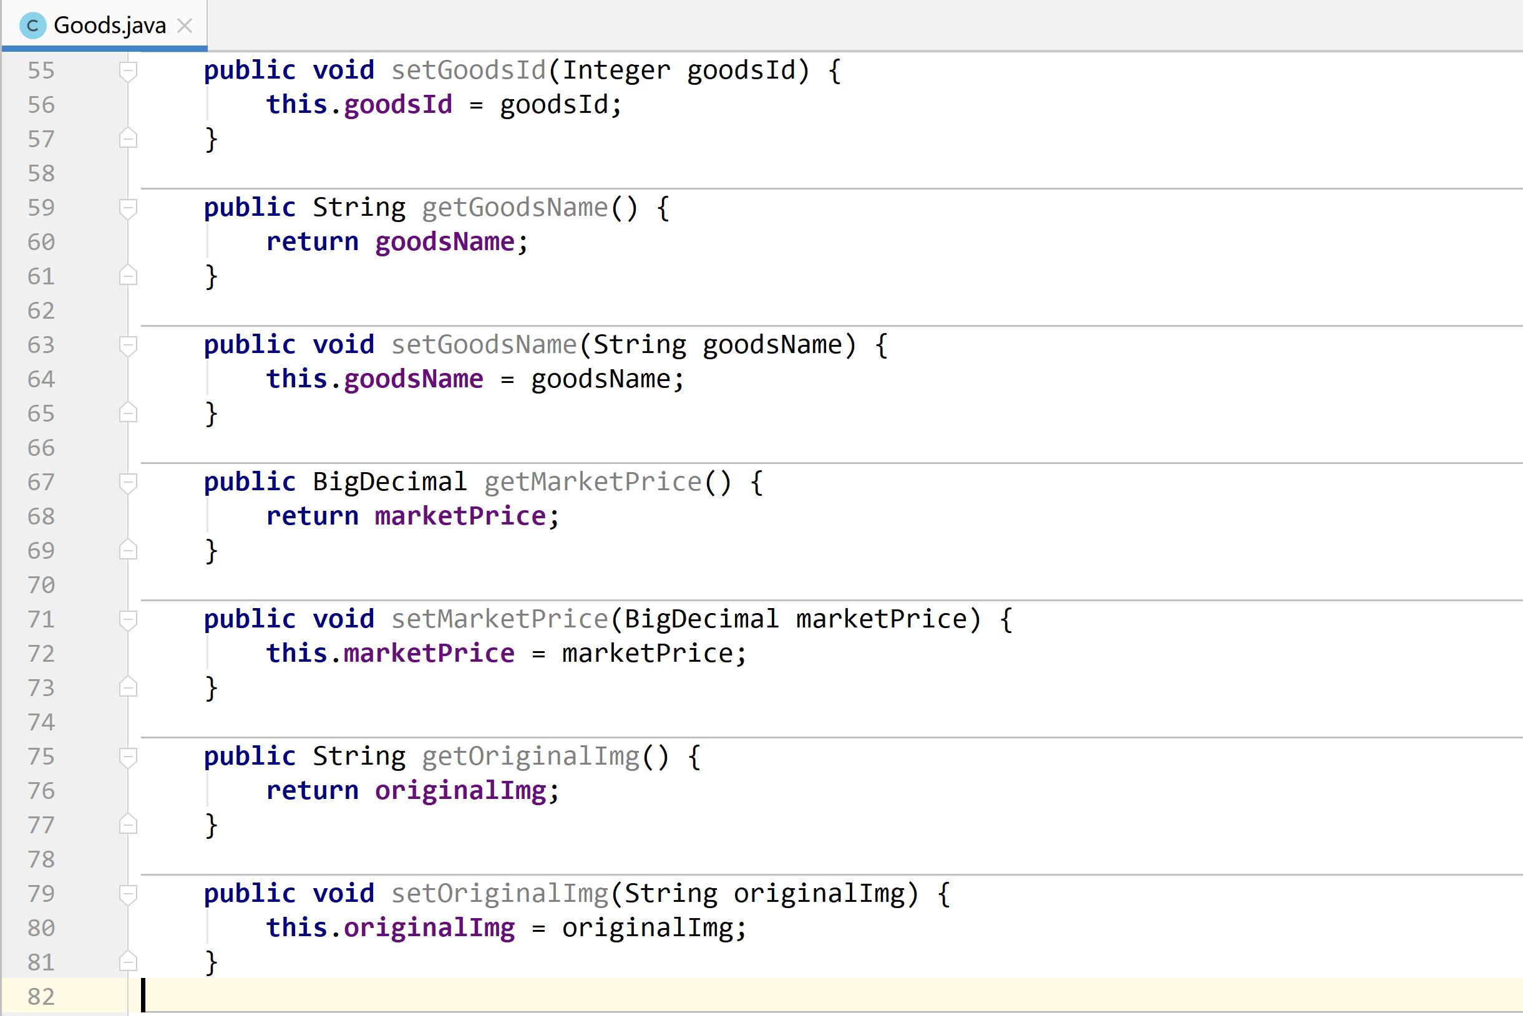1523x1016 pixels.
Task: Click originalImg field on line 76
Action: [x=460, y=790]
